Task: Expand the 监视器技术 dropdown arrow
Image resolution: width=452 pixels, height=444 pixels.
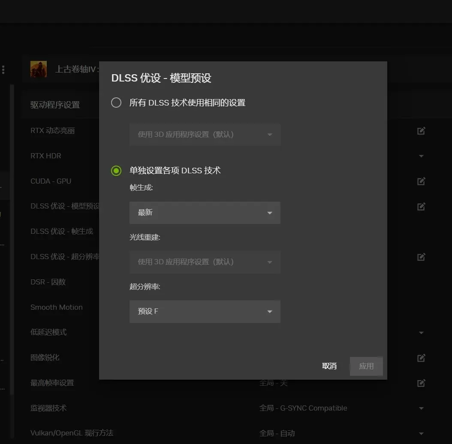Action: click(421, 408)
